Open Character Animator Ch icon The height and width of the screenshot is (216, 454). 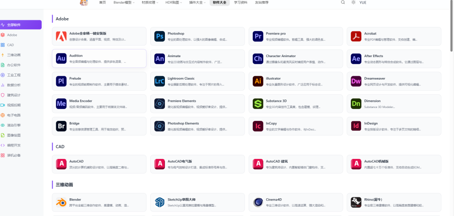point(258,59)
